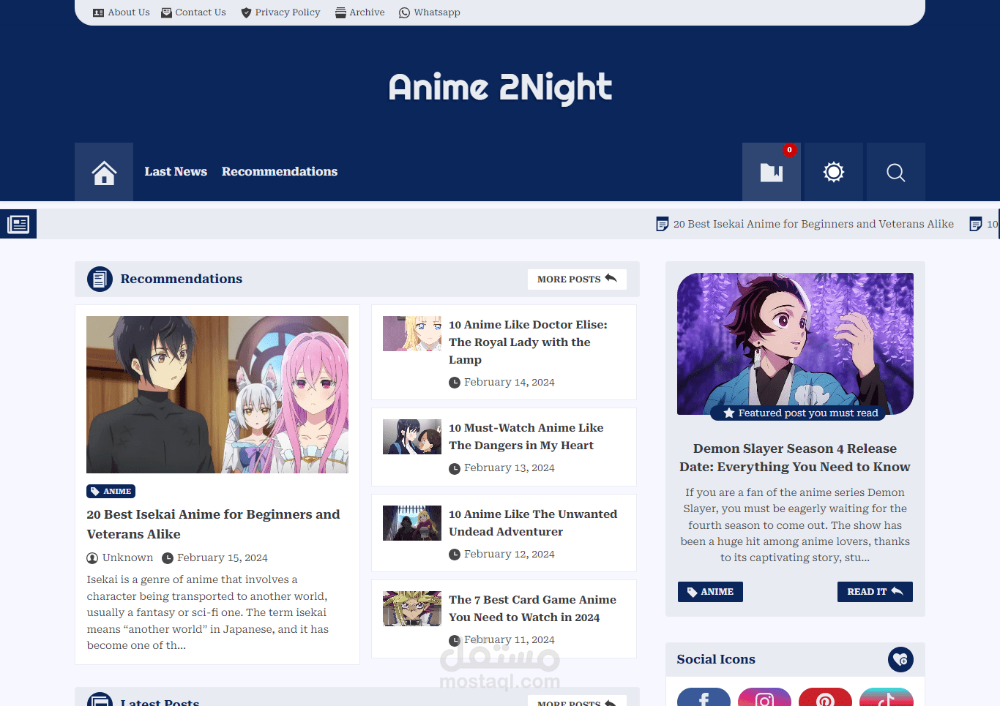Open the Pinterest social button
Viewport: 1000px width, 706px height.
click(x=825, y=698)
